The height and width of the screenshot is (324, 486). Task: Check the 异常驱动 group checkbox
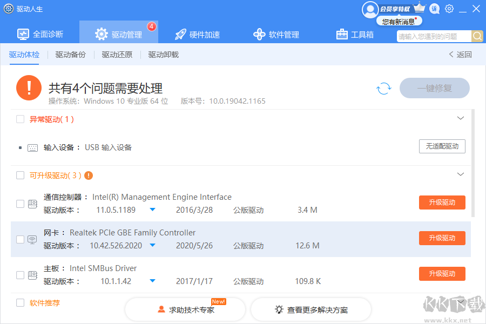pyautogui.click(x=20, y=119)
